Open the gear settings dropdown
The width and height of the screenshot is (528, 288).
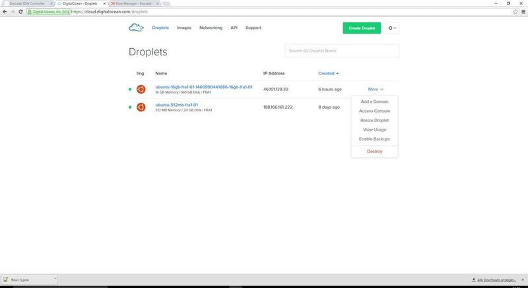pos(392,28)
